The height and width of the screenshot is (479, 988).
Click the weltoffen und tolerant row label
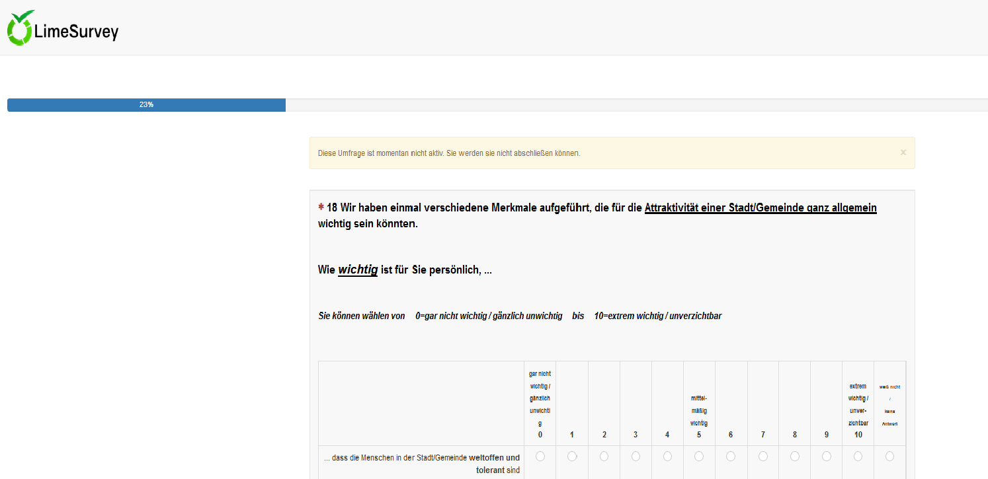(422, 464)
